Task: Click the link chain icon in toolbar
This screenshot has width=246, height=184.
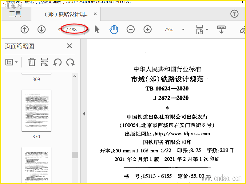Action: [243, 29]
